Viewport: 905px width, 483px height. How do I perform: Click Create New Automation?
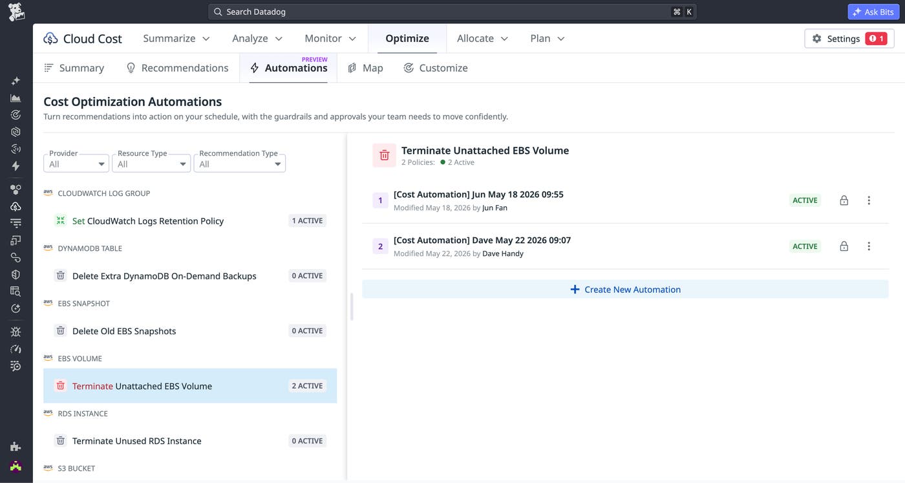point(625,289)
